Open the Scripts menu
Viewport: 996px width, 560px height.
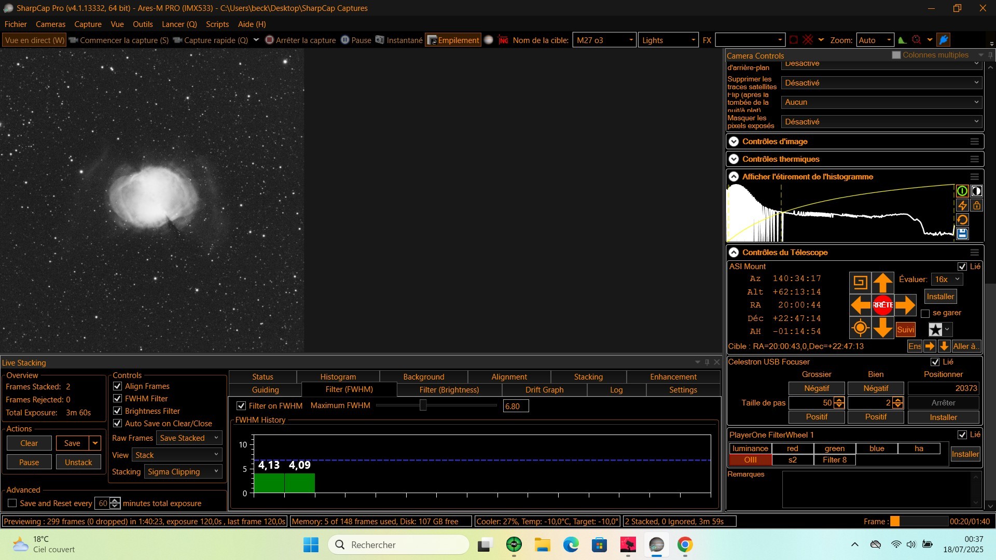(x=217, y=24)
